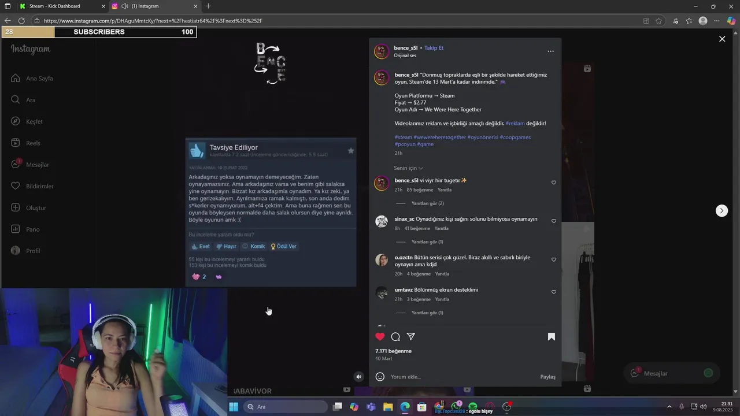Go back with the browser back arrow
740x416 pixels.
click(x=8, y=21)
